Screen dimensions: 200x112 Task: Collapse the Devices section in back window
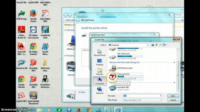click(65, 30)
